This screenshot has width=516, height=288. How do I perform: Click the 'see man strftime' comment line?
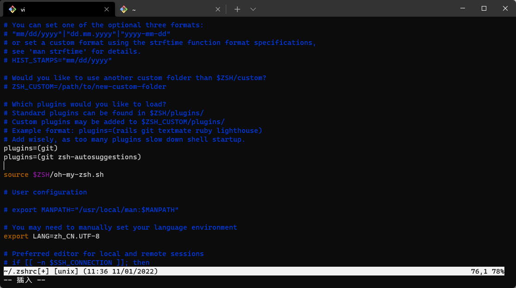click(72, 51)
